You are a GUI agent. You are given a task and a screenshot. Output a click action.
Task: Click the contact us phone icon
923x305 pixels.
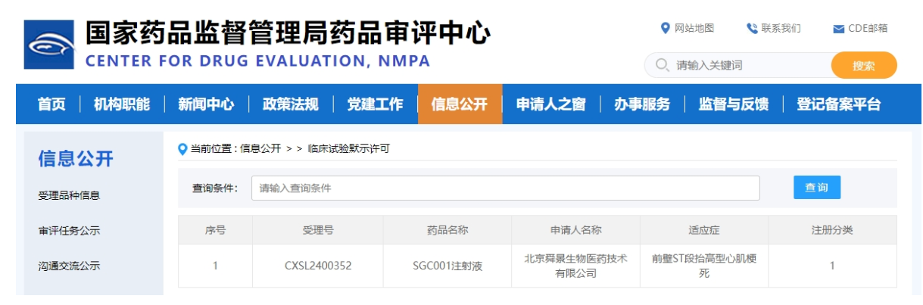point(752,29)
